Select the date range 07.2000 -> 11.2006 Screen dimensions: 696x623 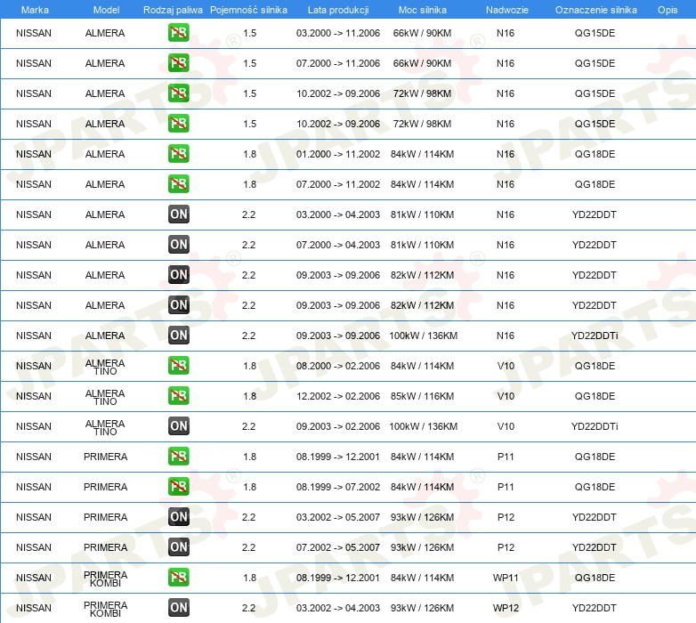point(338,63)
